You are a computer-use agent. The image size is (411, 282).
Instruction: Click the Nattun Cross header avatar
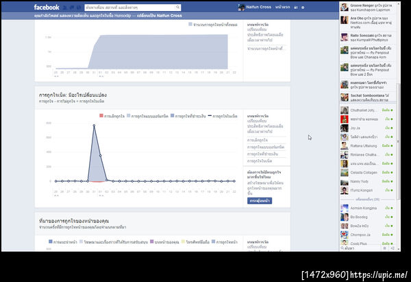(x=241, y=7)
